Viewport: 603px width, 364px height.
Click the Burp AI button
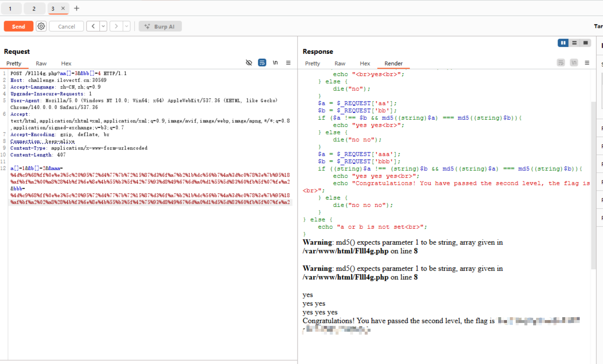(x=160, y=26)
